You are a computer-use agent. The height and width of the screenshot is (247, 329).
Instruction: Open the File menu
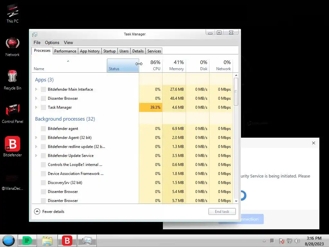(37, 43)
